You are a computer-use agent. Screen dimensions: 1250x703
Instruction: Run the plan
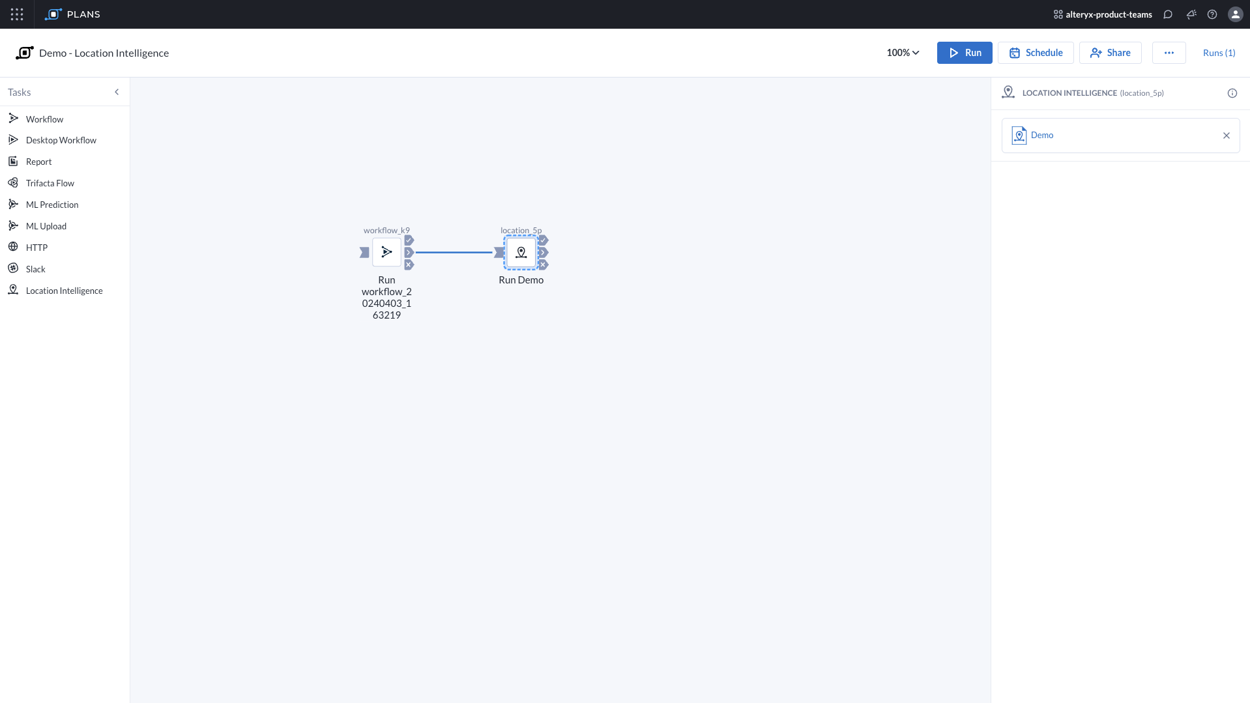coord(965,53)
